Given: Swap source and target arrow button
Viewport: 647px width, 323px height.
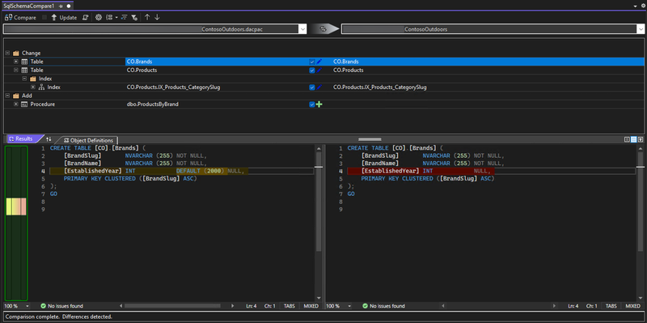Looking at the screenshot, I should [x=323, y=29].
